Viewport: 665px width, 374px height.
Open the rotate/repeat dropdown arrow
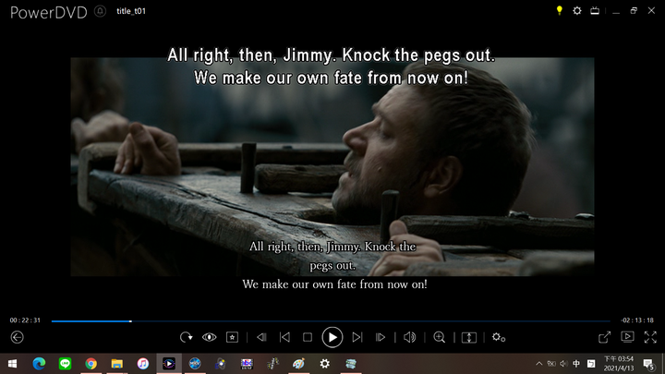tap(187, 337)
